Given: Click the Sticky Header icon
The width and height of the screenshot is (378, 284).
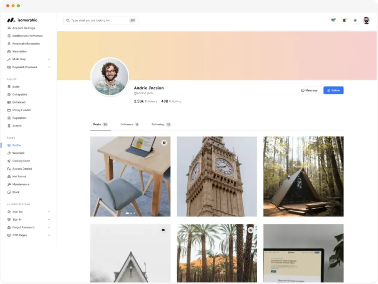Looking at the screenshot, I should [9, 110].
